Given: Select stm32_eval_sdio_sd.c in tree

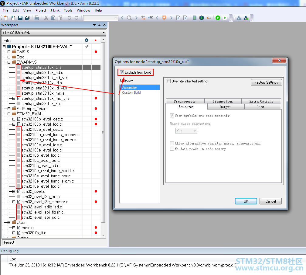Looking at the screenshot, I should (42, 207).
